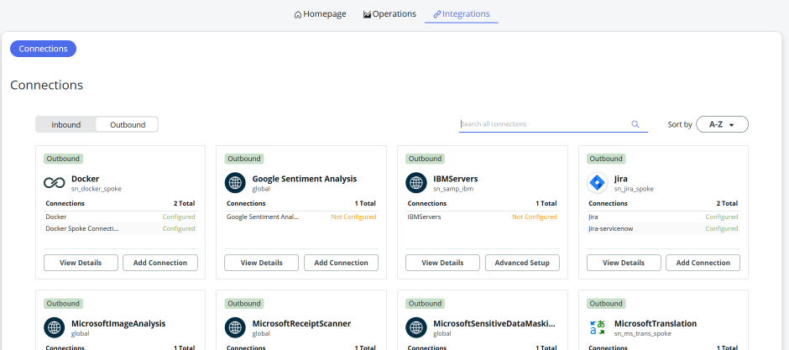Open the A-Z sort dropdown

(x=722, y=124)
